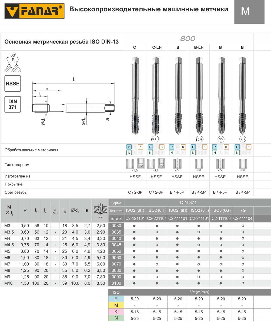Click the 6G tolerance circle icon
The height and width of the screenshot is (322, 271).
[221, 139]
